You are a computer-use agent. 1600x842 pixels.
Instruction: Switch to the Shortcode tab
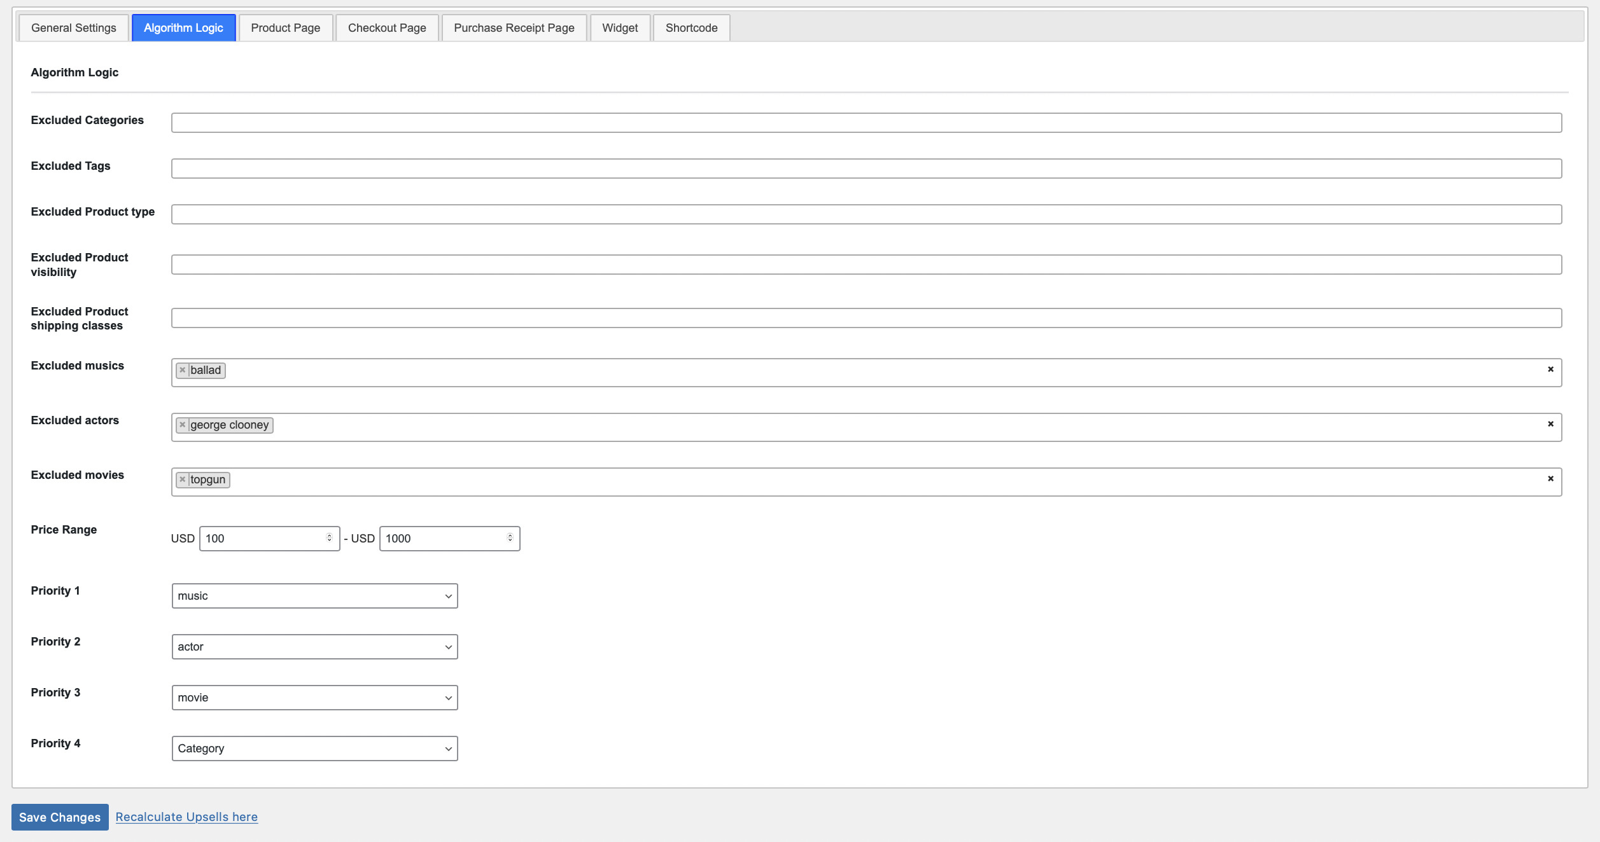(692, 28)
